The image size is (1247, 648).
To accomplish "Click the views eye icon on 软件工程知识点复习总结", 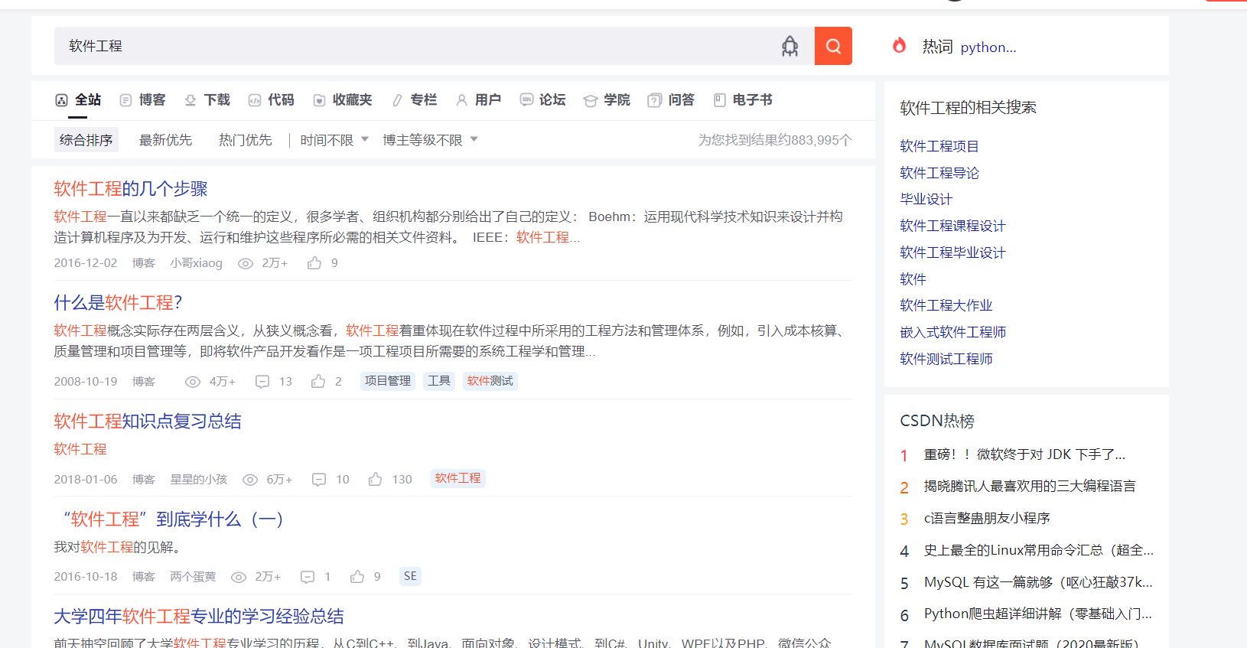I will pyautogui.click(x=250, y=480).
